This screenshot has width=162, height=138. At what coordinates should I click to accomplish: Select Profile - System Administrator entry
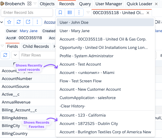tap(105, 56)
